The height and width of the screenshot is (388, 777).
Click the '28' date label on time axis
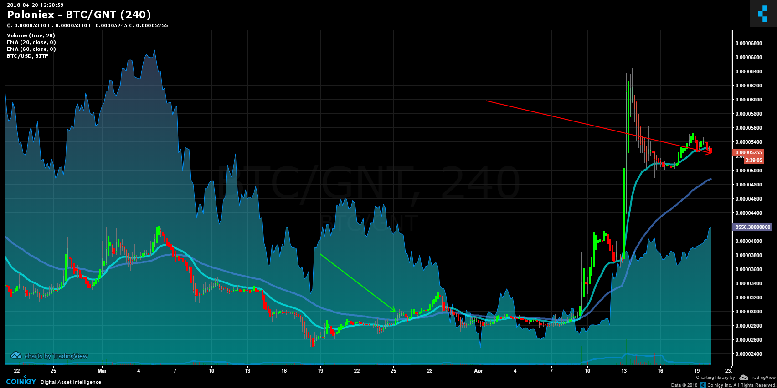[x=430, y=371]
